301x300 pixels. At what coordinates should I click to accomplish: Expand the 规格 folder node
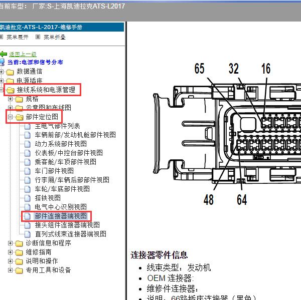(10, 99)
